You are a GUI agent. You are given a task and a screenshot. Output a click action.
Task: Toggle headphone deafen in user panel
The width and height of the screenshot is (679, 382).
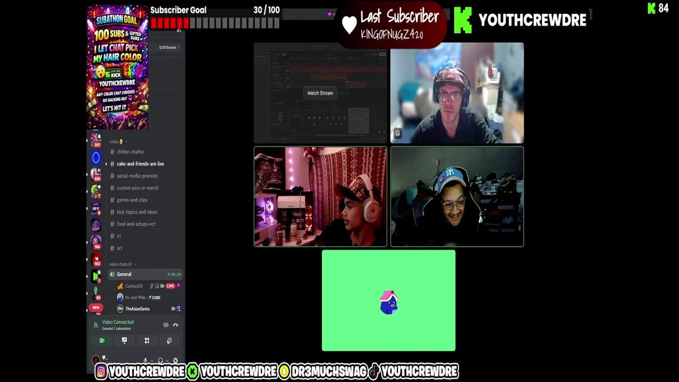point(160,361)
